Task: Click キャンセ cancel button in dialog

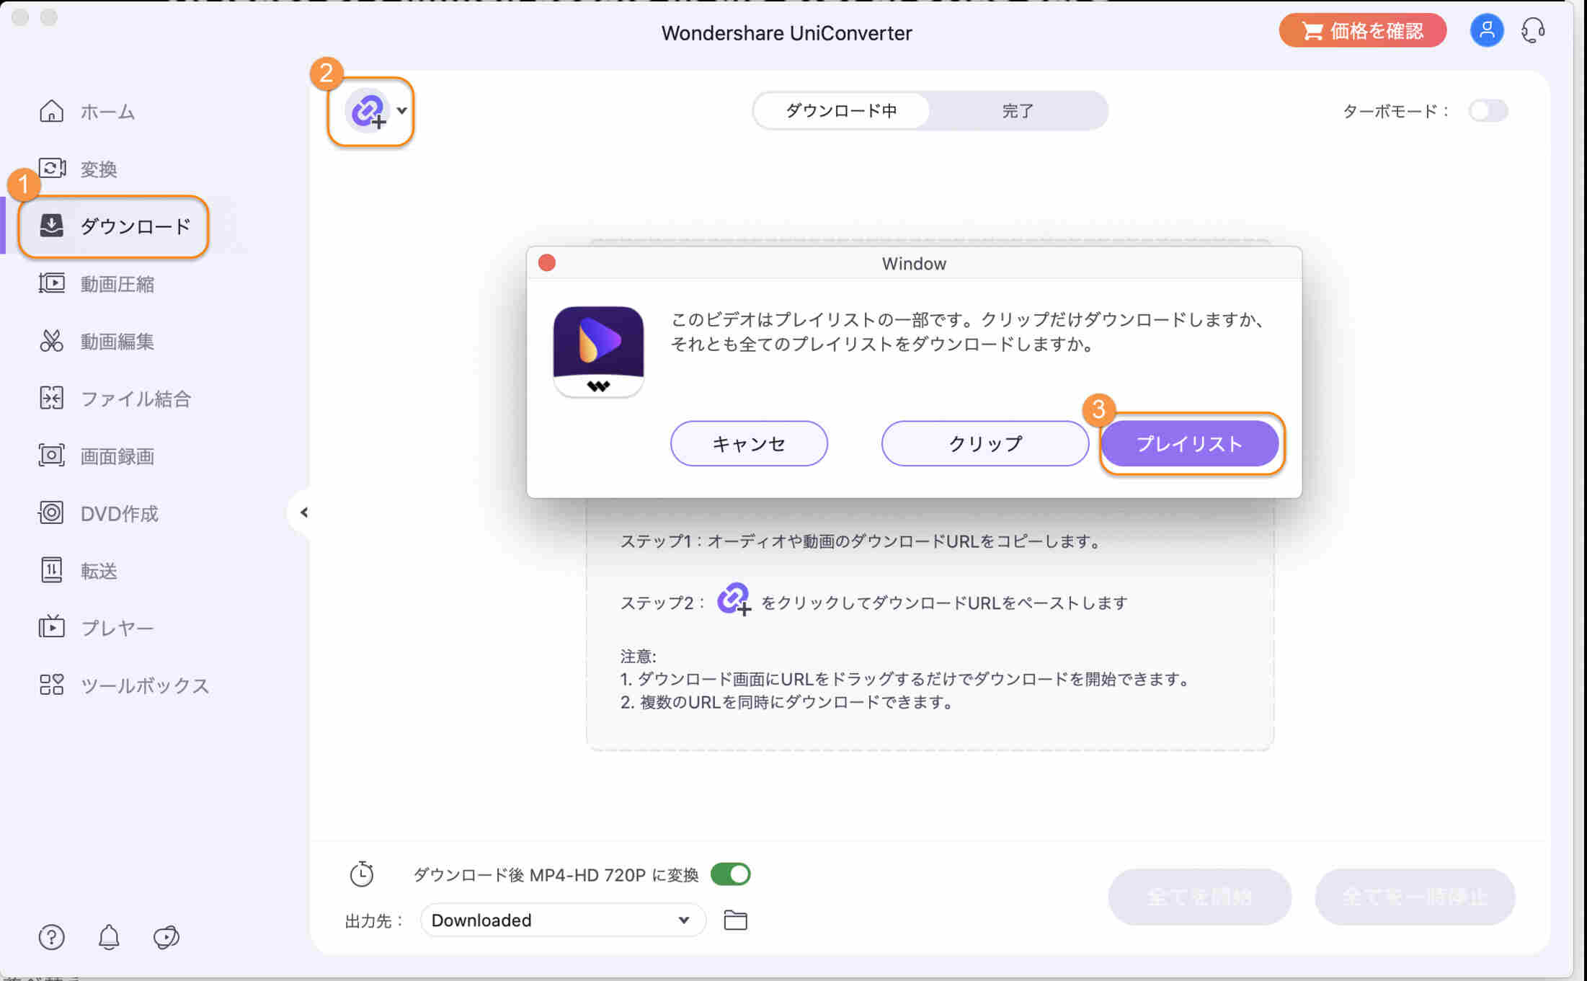Action: click(749, 443)
